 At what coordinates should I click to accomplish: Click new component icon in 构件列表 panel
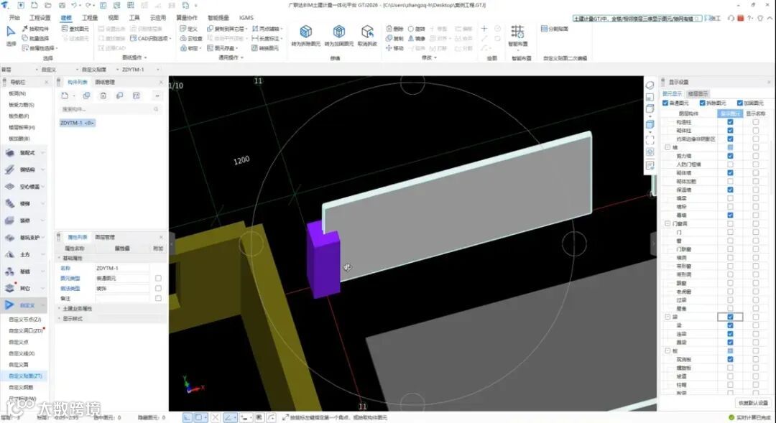pos(65,96)
